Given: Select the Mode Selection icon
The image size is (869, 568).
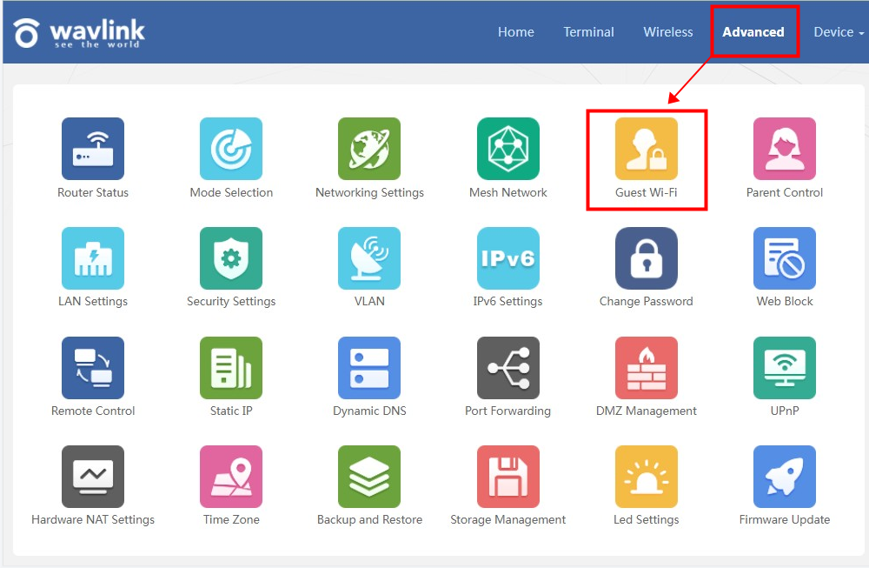Looking at the screenshot, I should click(x=231, y=149).
